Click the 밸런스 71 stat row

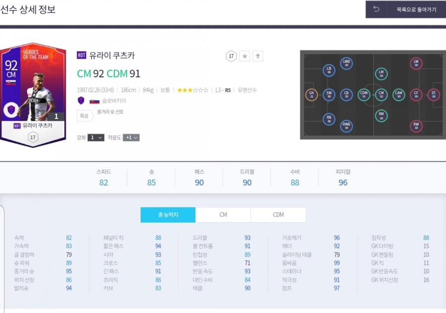click(x=222, y=263)
